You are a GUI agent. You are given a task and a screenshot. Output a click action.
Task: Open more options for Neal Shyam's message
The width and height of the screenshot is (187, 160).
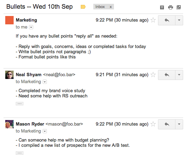(x=179, y=75)
